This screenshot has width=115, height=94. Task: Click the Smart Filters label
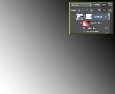96,23
